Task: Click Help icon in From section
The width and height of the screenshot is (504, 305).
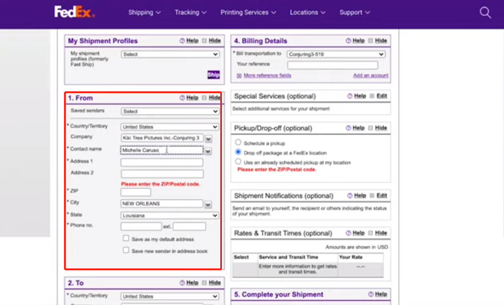Action: [182, 98]
